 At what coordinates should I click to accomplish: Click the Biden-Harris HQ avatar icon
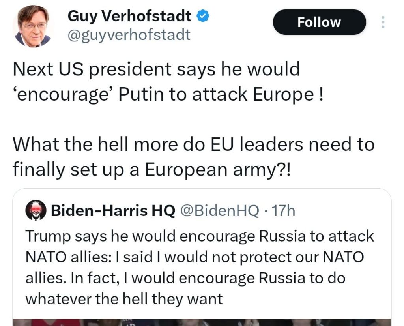point(36,212)
